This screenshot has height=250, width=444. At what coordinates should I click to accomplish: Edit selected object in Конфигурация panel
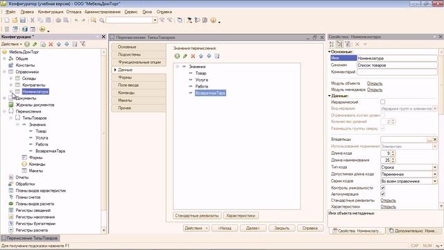click(35, 44)
